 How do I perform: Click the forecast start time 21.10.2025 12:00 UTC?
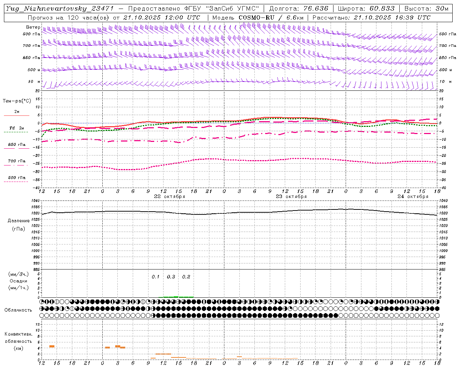(x=161, y=18)
